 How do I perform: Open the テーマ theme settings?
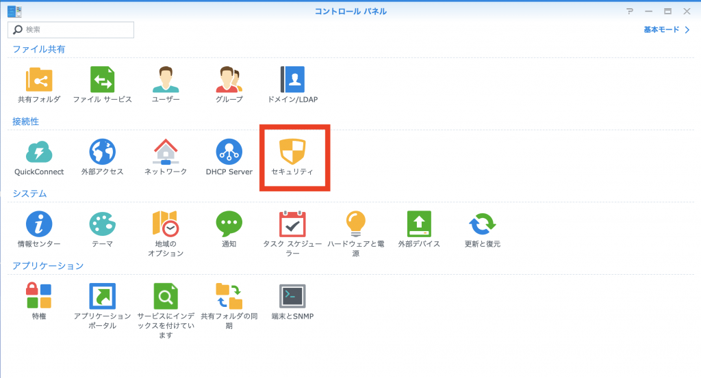pyautogui.click(x=102, y=224)
